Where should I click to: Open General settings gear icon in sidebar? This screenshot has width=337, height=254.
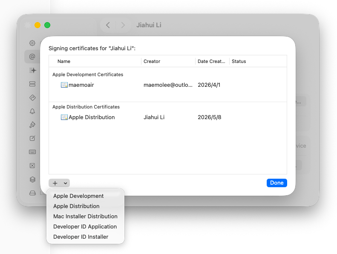point(32,43)
